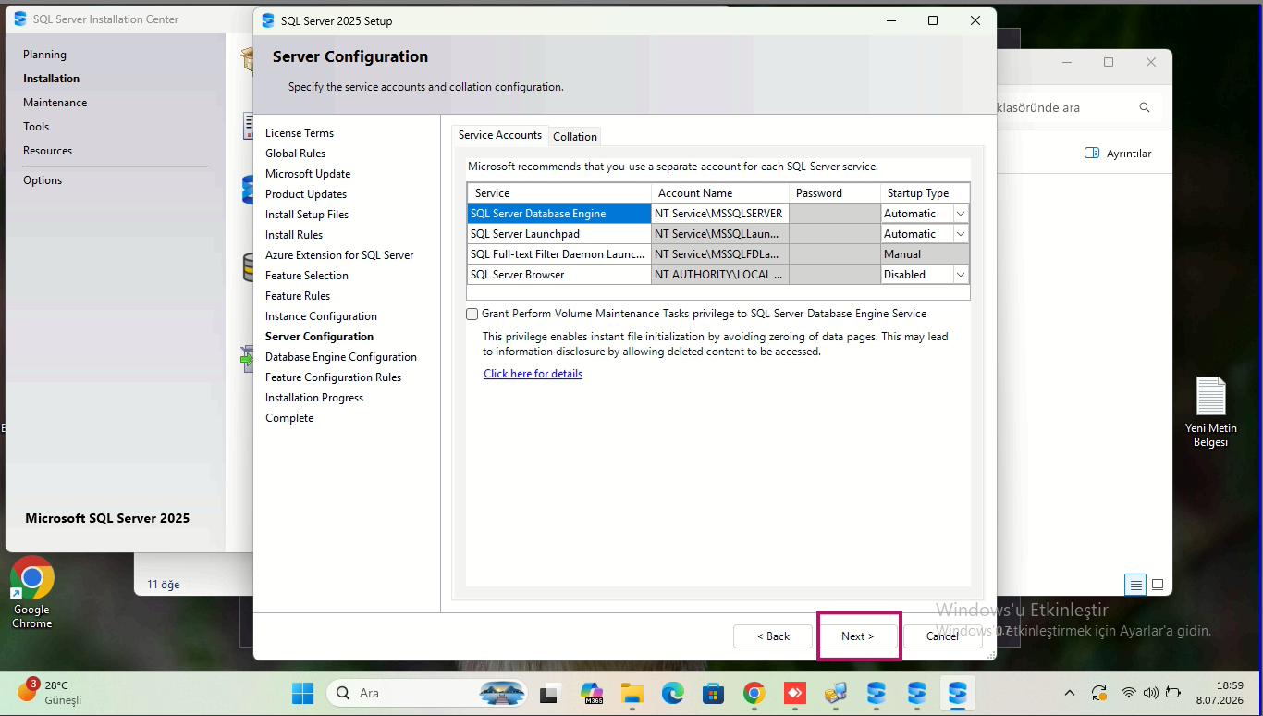Viewport: 1263px width, 716px height.
Task: Switch to the Service Accounts tab
Action: point(500,135)
